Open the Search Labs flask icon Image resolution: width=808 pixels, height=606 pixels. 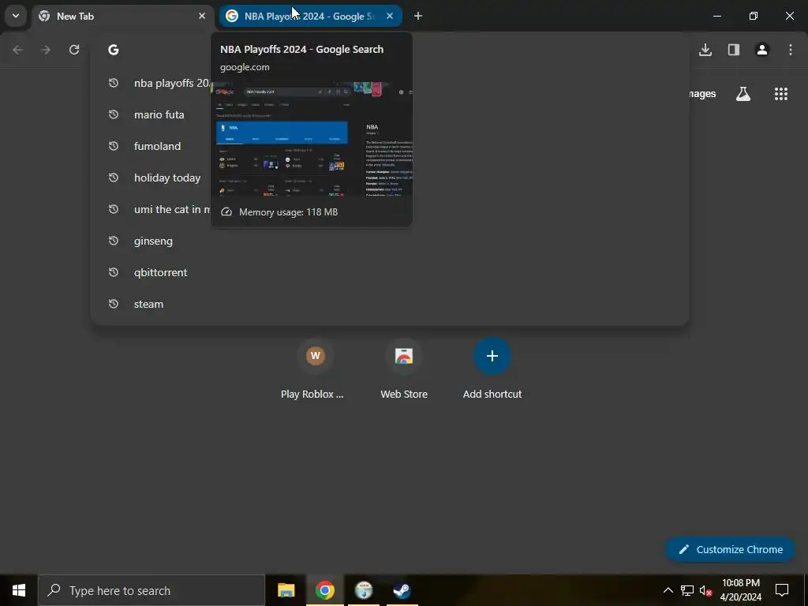743,94
